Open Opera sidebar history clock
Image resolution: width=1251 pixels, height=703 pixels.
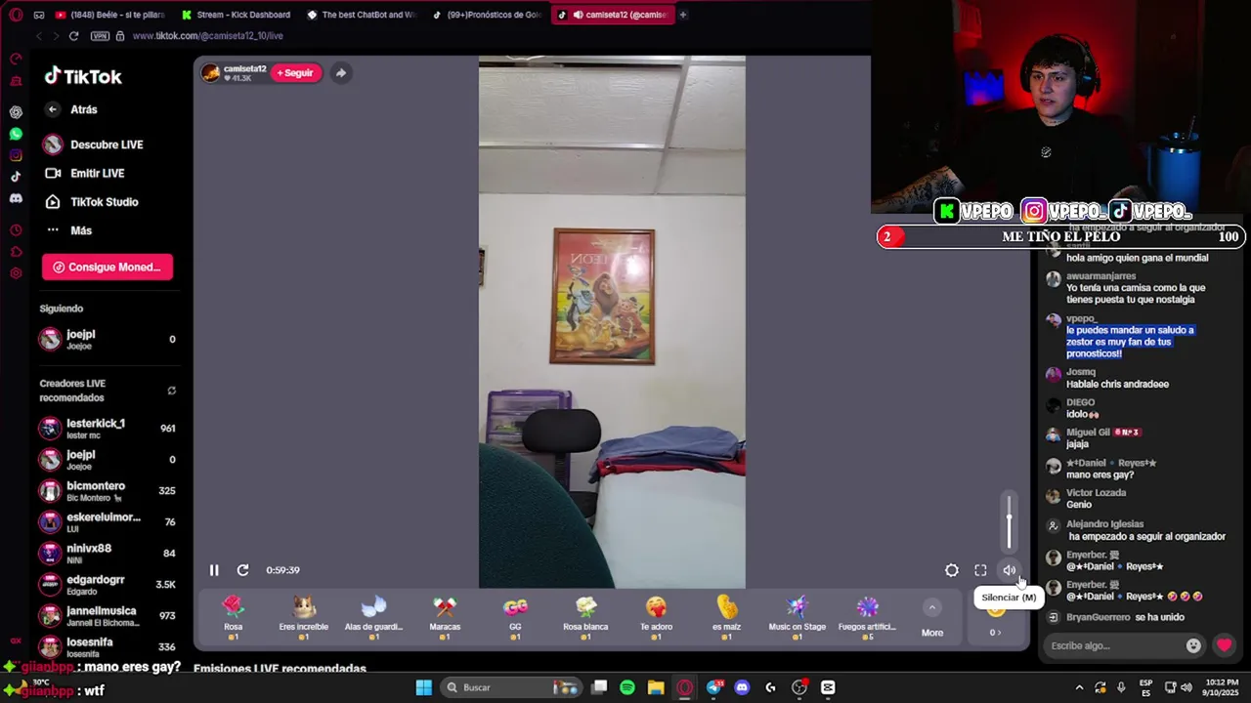16,230
